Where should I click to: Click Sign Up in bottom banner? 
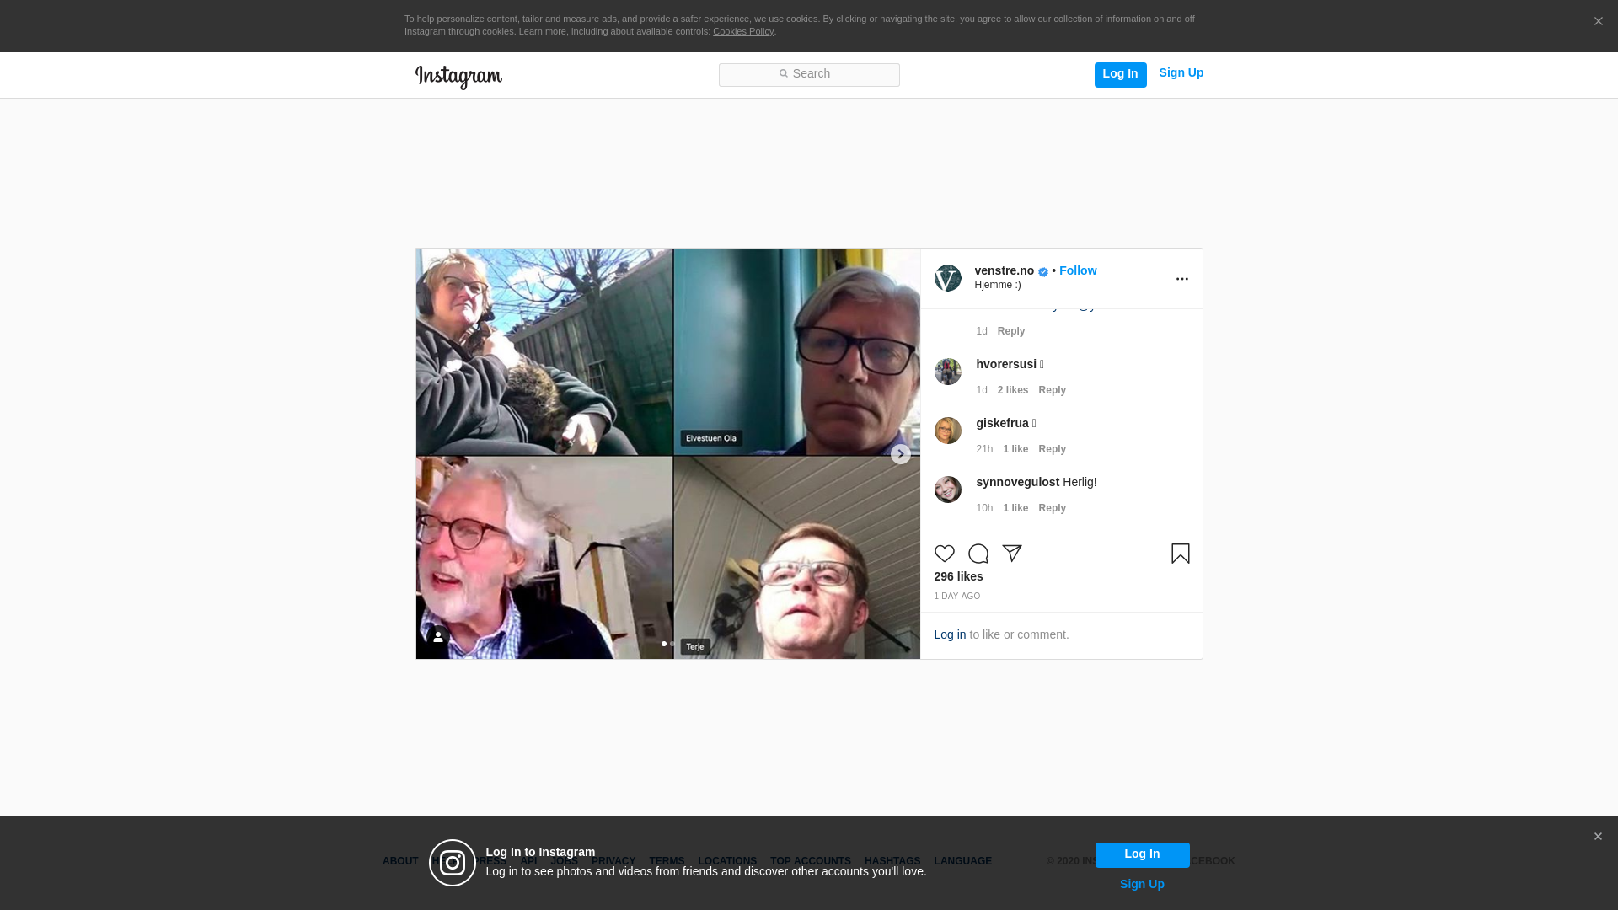click(x=1142, y=884)
